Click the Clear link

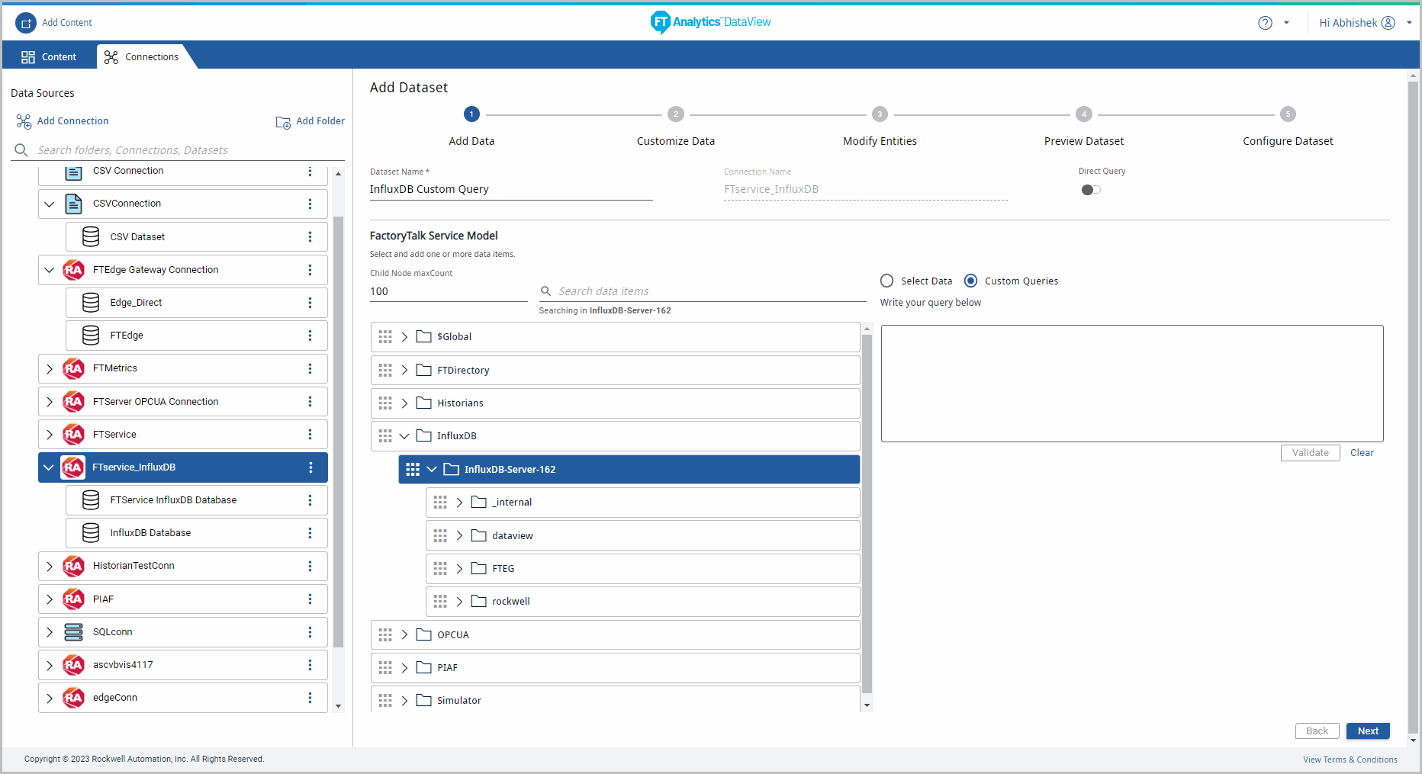click(1361, 453)
